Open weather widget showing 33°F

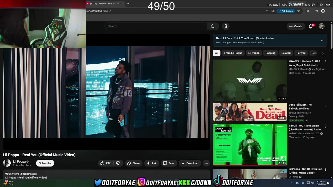[8, 183]
